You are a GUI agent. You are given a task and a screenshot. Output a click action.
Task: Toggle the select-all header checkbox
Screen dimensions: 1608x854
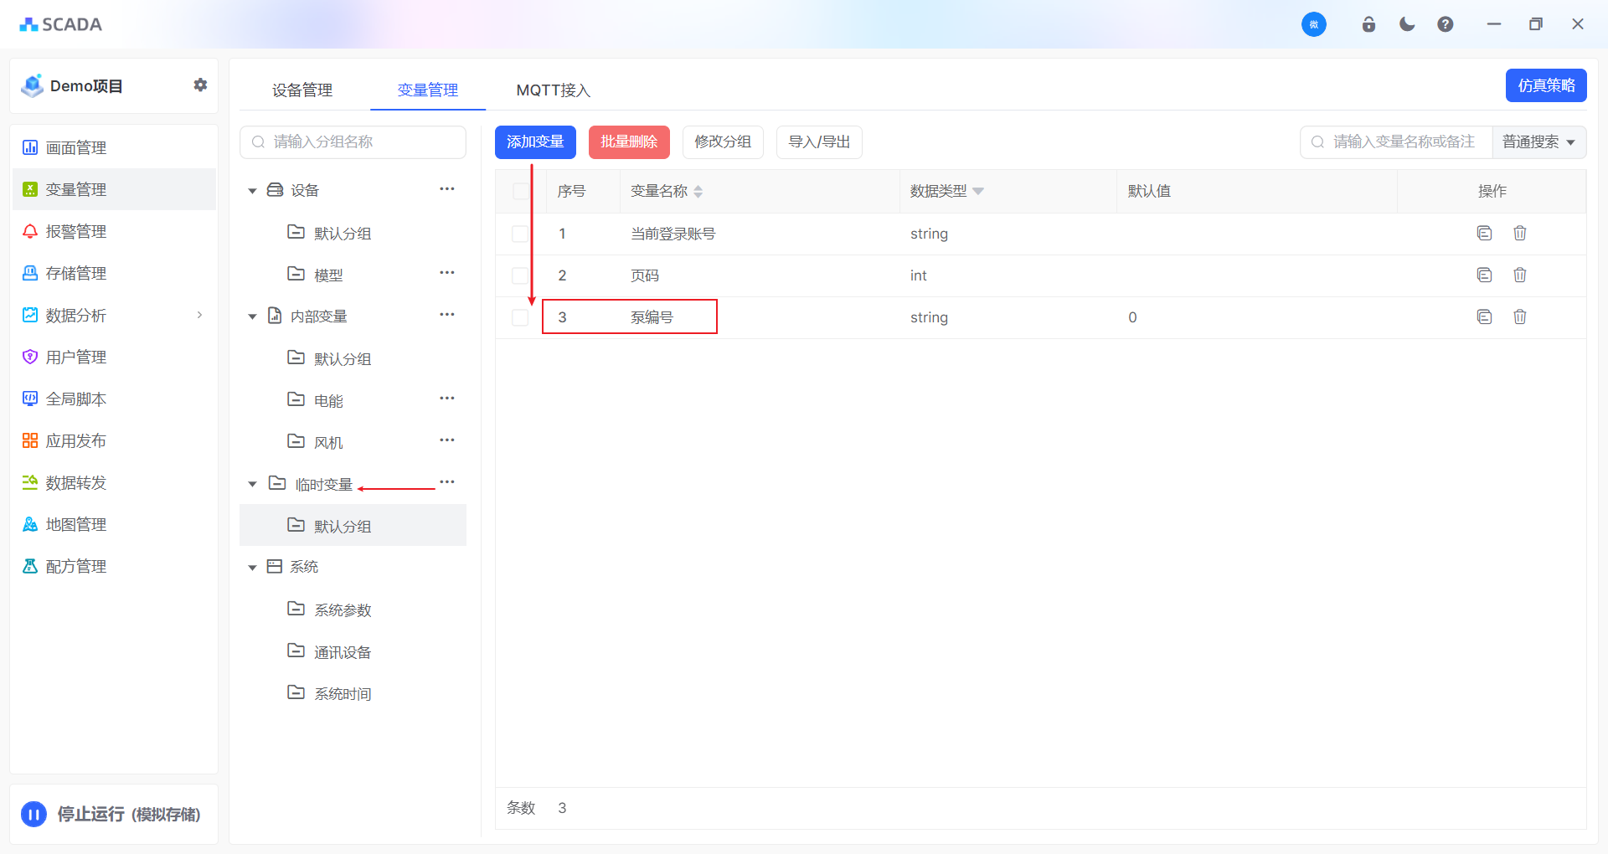[520, 191]
